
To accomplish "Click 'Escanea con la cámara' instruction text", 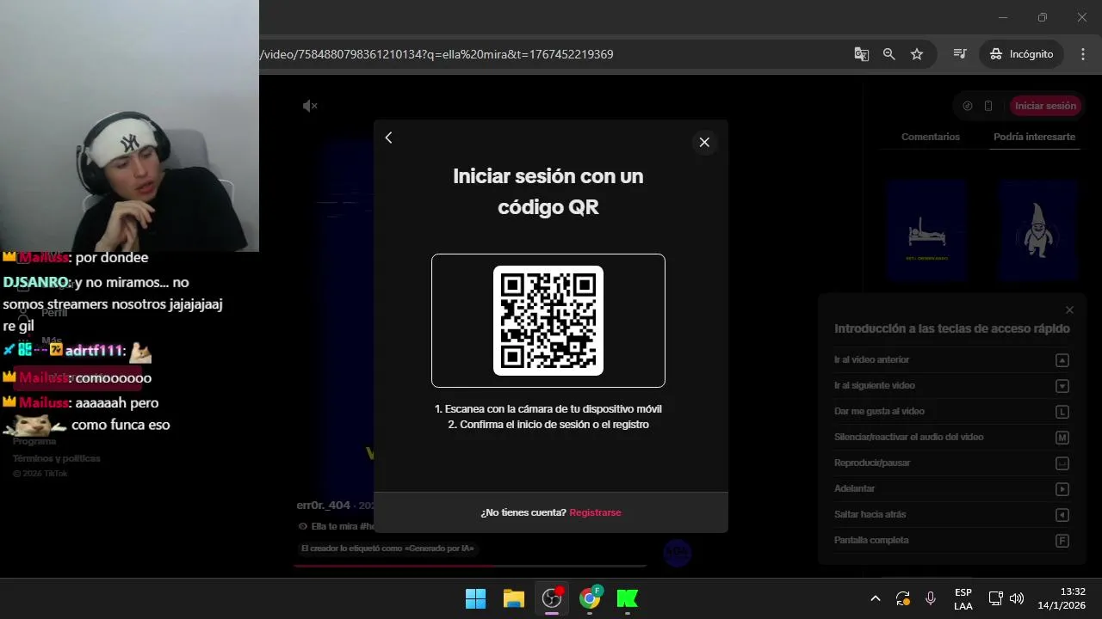I will pyautogui.click(x=548, y=409).
